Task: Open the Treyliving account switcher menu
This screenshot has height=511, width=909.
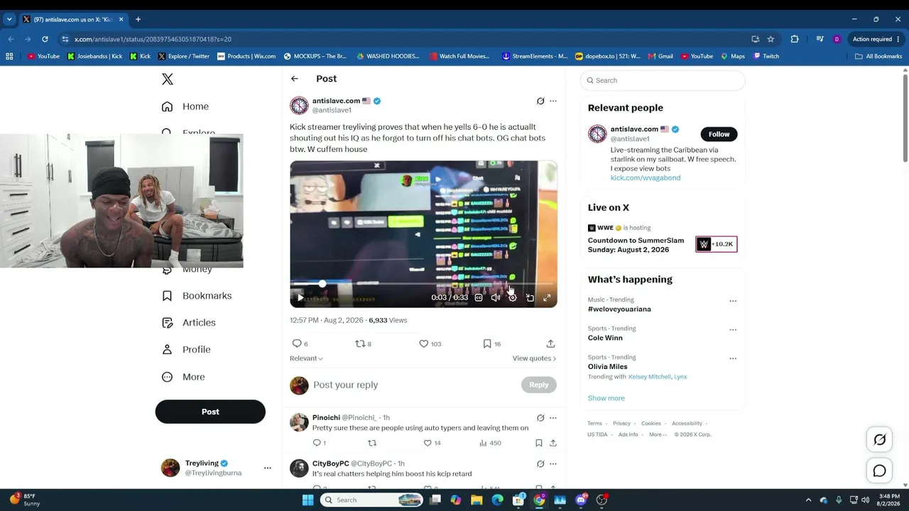Action: click(x=268, y=468)
